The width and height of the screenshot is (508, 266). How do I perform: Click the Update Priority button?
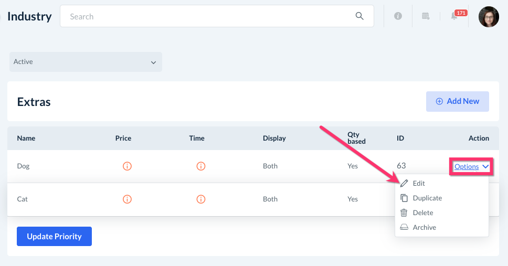(54, 237)
